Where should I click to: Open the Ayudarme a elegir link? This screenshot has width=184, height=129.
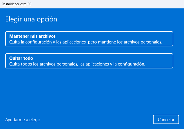pos(23,120)
